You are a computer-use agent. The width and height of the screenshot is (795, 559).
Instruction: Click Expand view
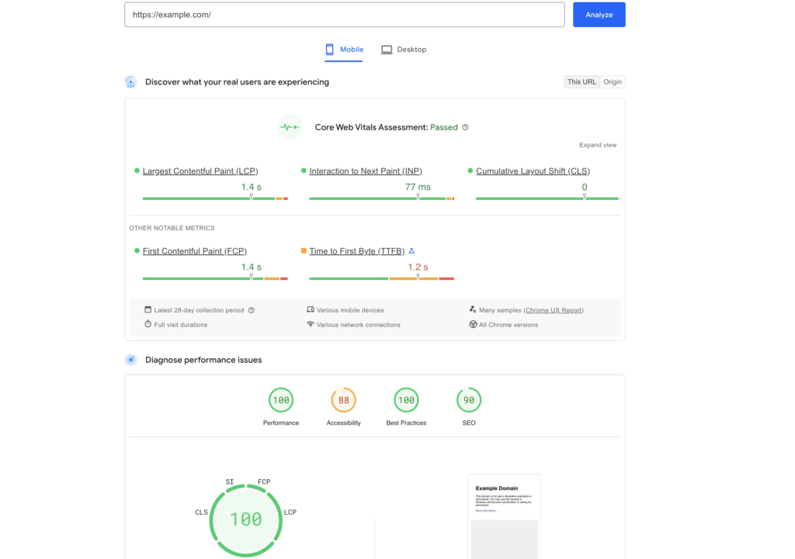tap(598, 145)
